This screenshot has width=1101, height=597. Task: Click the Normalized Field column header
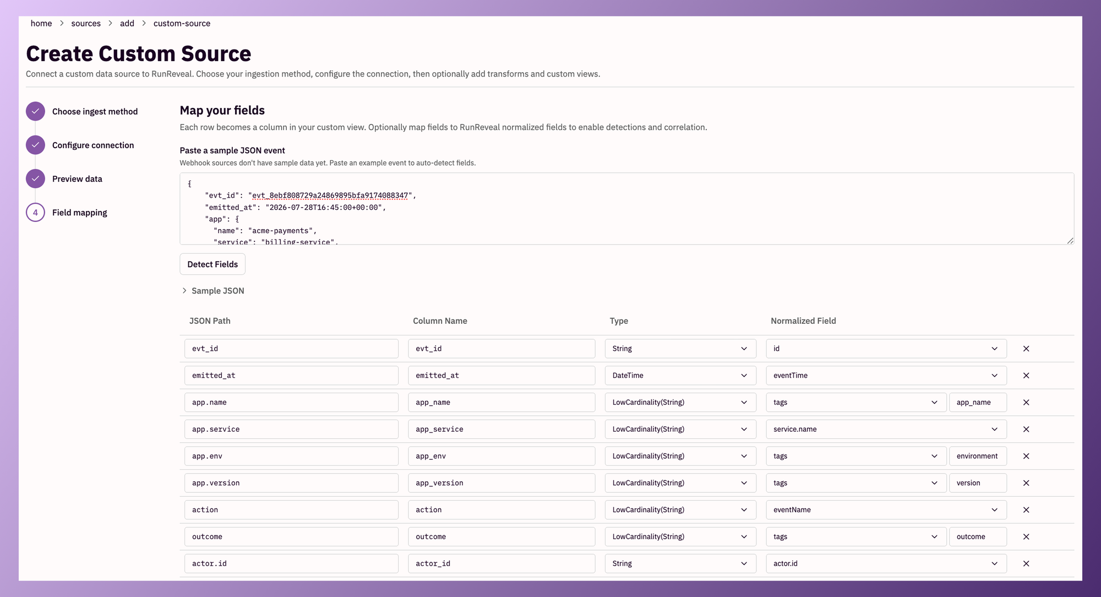(803, 321)
